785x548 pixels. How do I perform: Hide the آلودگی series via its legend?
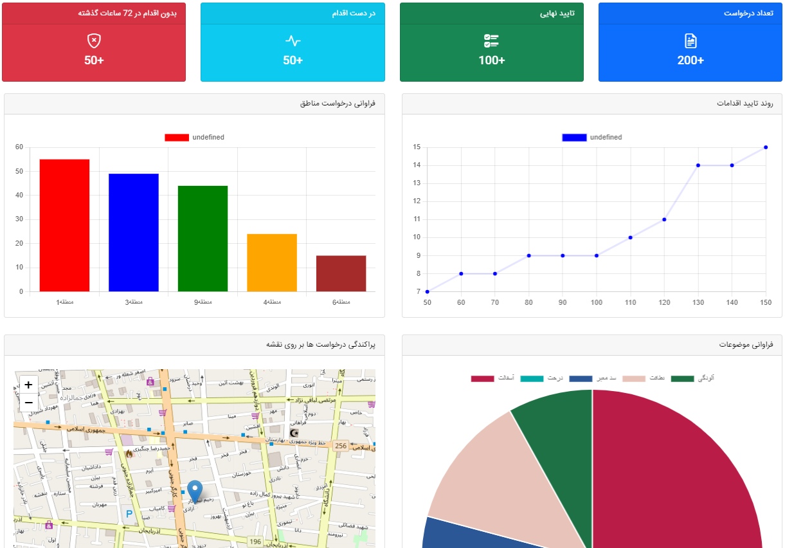[683, 379]
